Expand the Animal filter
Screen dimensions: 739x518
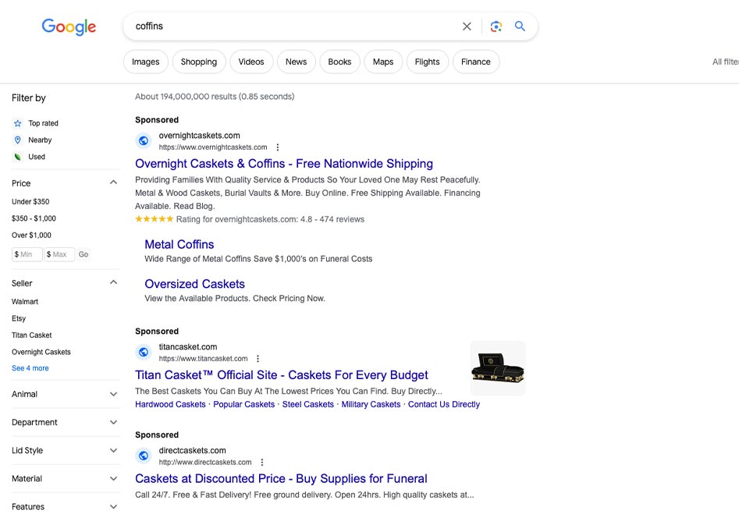point(114,394)
